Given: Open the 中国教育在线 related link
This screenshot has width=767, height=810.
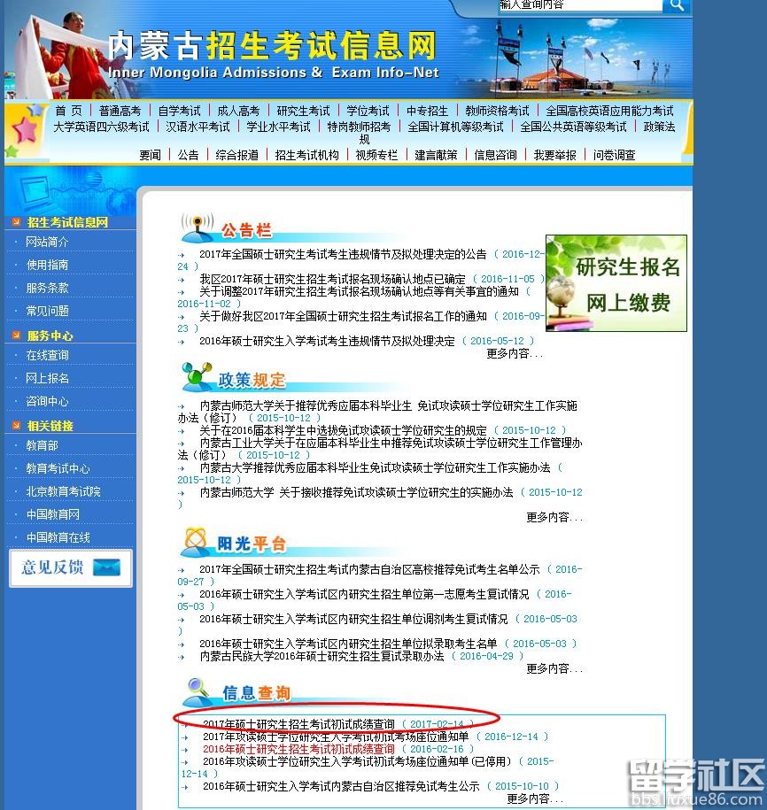Looking at the screenshot, I should pyautogui.click(x=58, y=537).
